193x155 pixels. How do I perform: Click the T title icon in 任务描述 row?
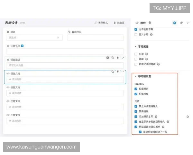107,57
